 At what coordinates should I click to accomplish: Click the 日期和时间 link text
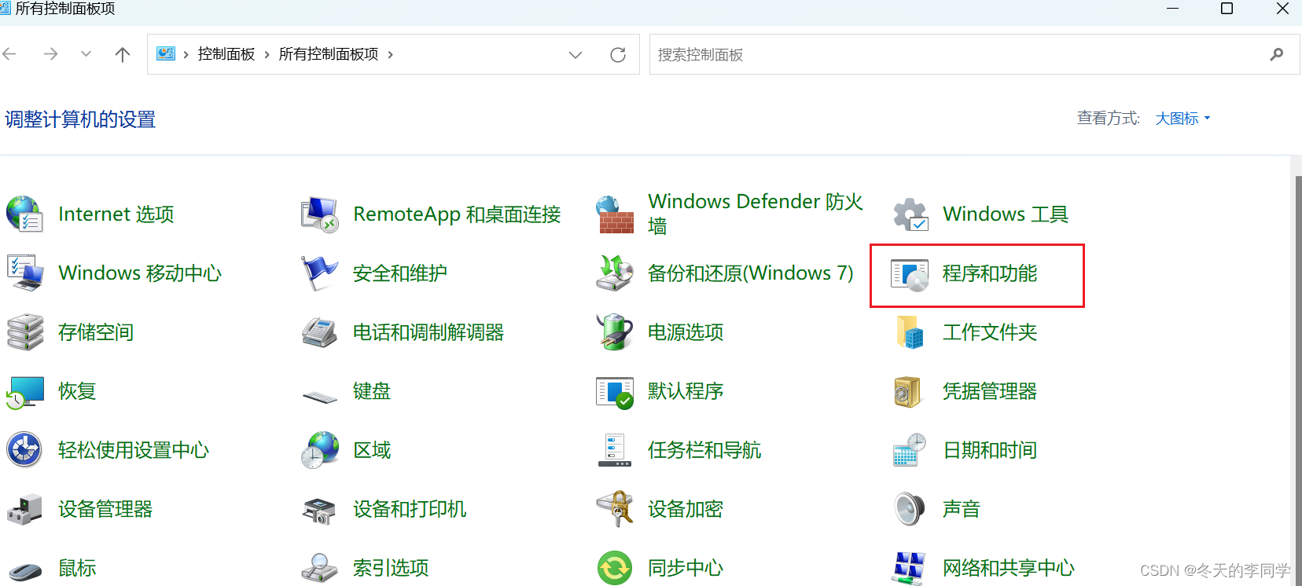990,450
